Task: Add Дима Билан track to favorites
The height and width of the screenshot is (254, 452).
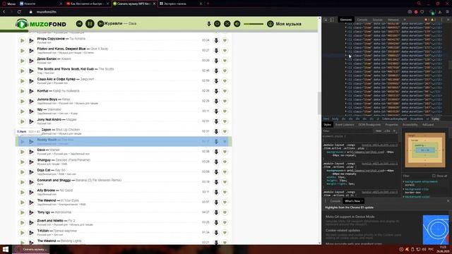Action: [225, 61]
